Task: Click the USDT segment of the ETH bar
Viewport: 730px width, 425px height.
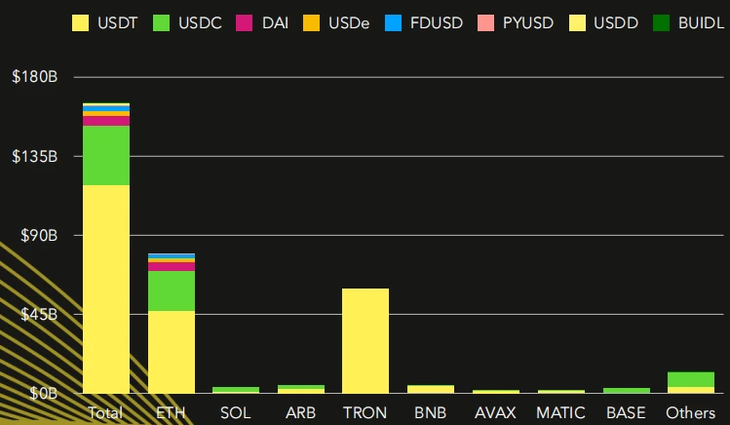Action: coord(172,351)
